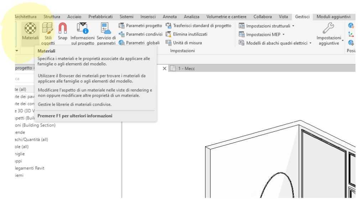Click the globe location icon at ribbon edge
This screenshot has height=201, width=358.
(351, 26)
